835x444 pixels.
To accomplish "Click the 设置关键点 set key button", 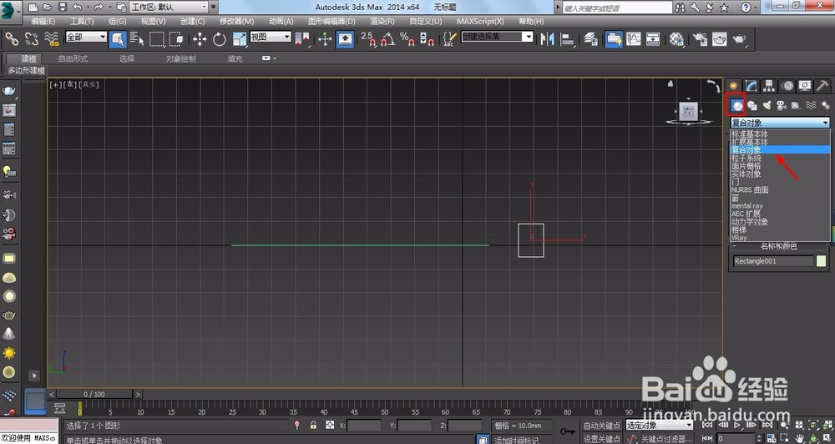I will (602, 439).
